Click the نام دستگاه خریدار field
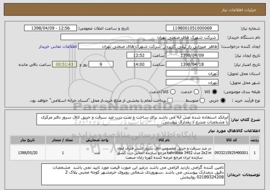The image size is (270, 190). click(x=140, y=37)
